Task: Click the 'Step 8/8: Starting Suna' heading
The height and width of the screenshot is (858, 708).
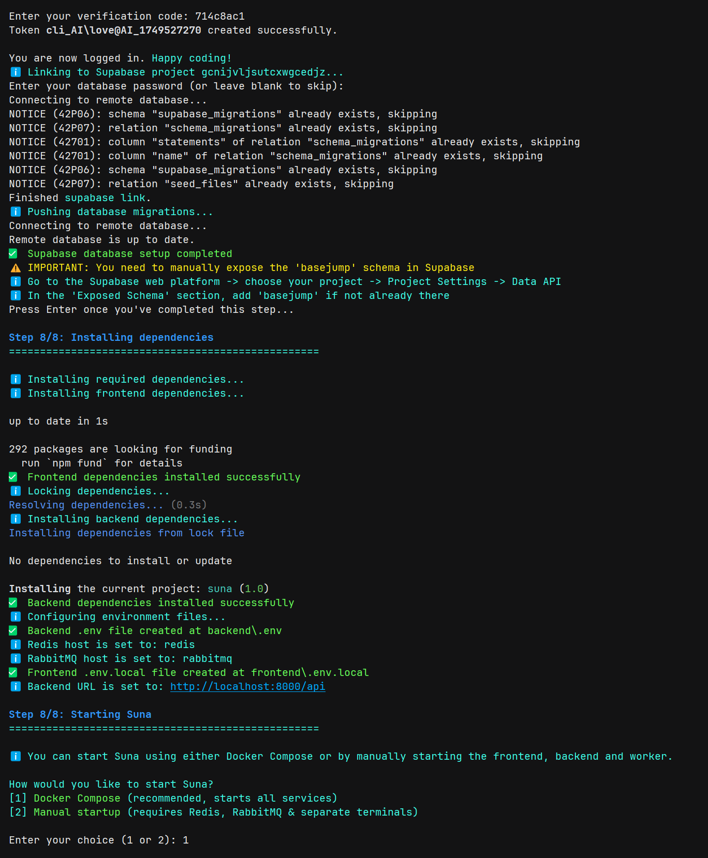Action: click(80, 714)
